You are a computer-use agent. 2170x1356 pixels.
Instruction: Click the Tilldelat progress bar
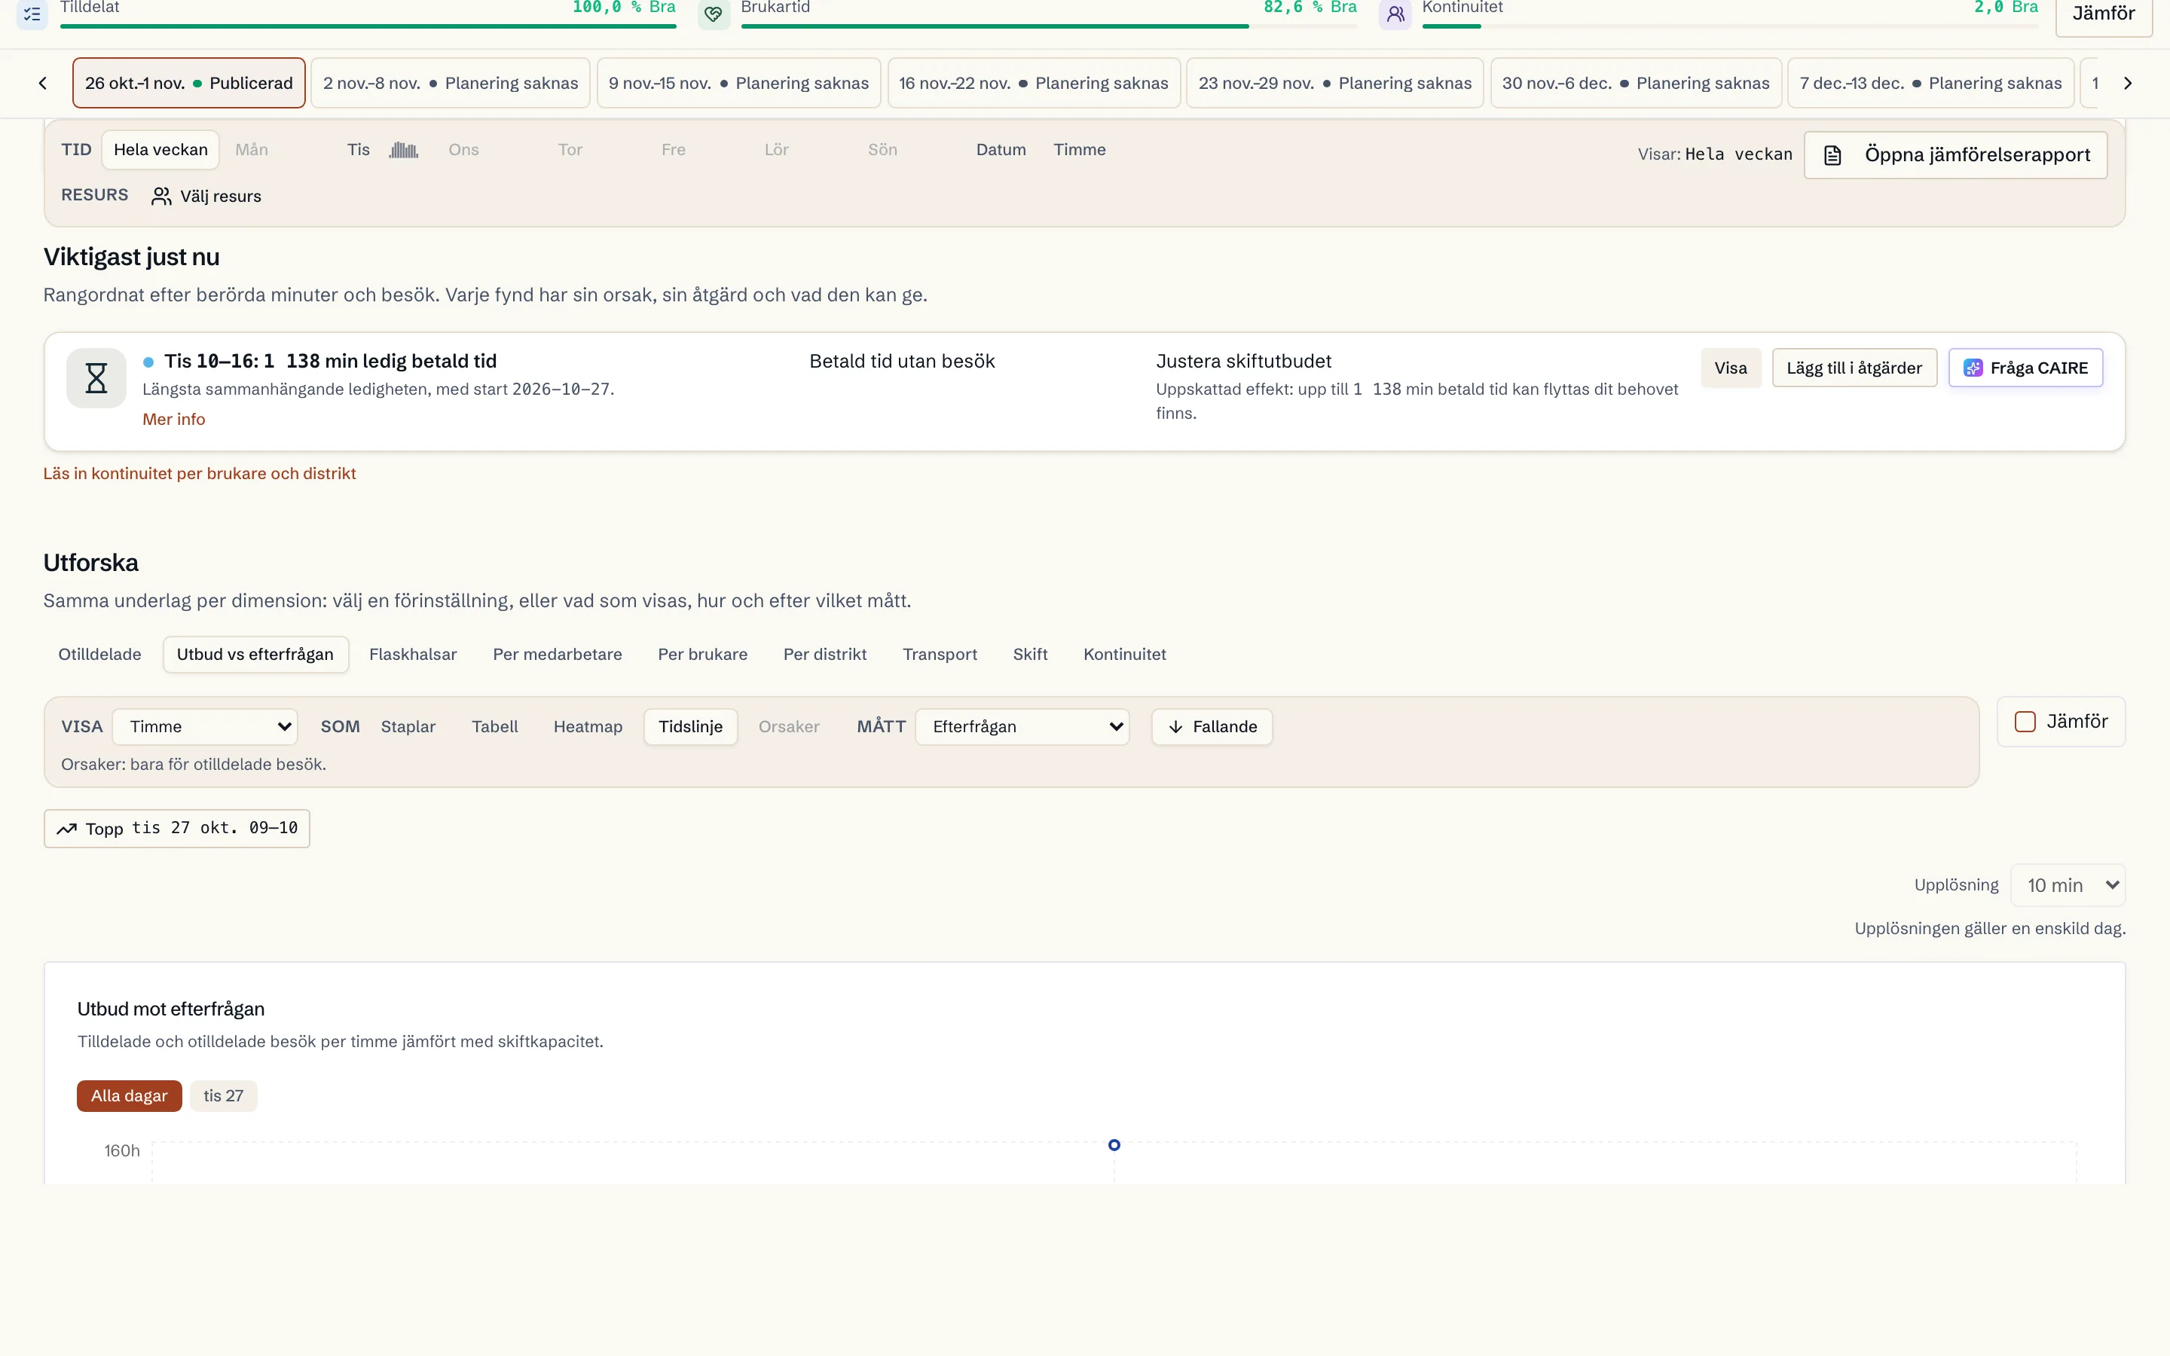(368, 26)
